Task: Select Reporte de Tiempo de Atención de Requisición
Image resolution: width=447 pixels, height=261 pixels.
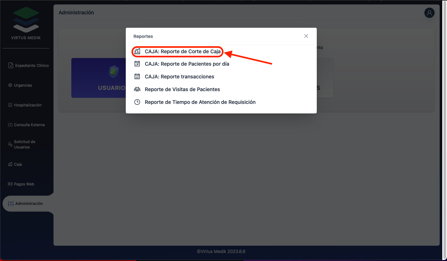Action: (x=200, y=102)
